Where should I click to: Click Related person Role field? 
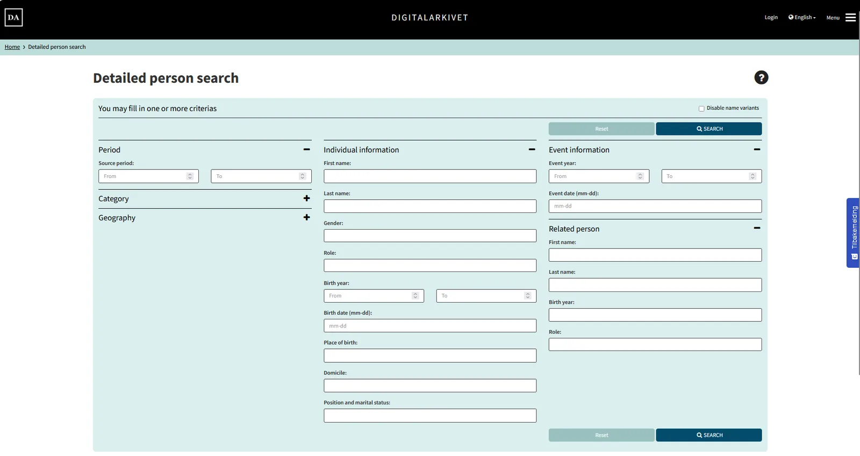(x=655, y=345)
